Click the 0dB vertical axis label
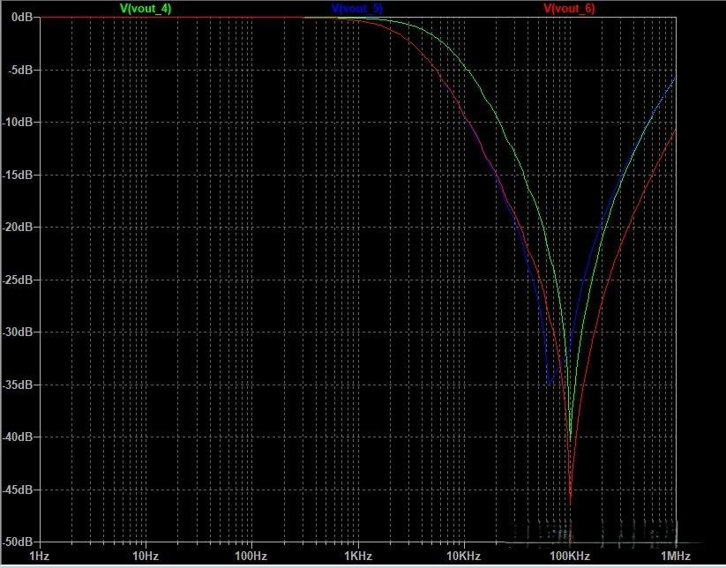 20,18
